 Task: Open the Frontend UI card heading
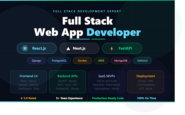(x=29, y=76)
